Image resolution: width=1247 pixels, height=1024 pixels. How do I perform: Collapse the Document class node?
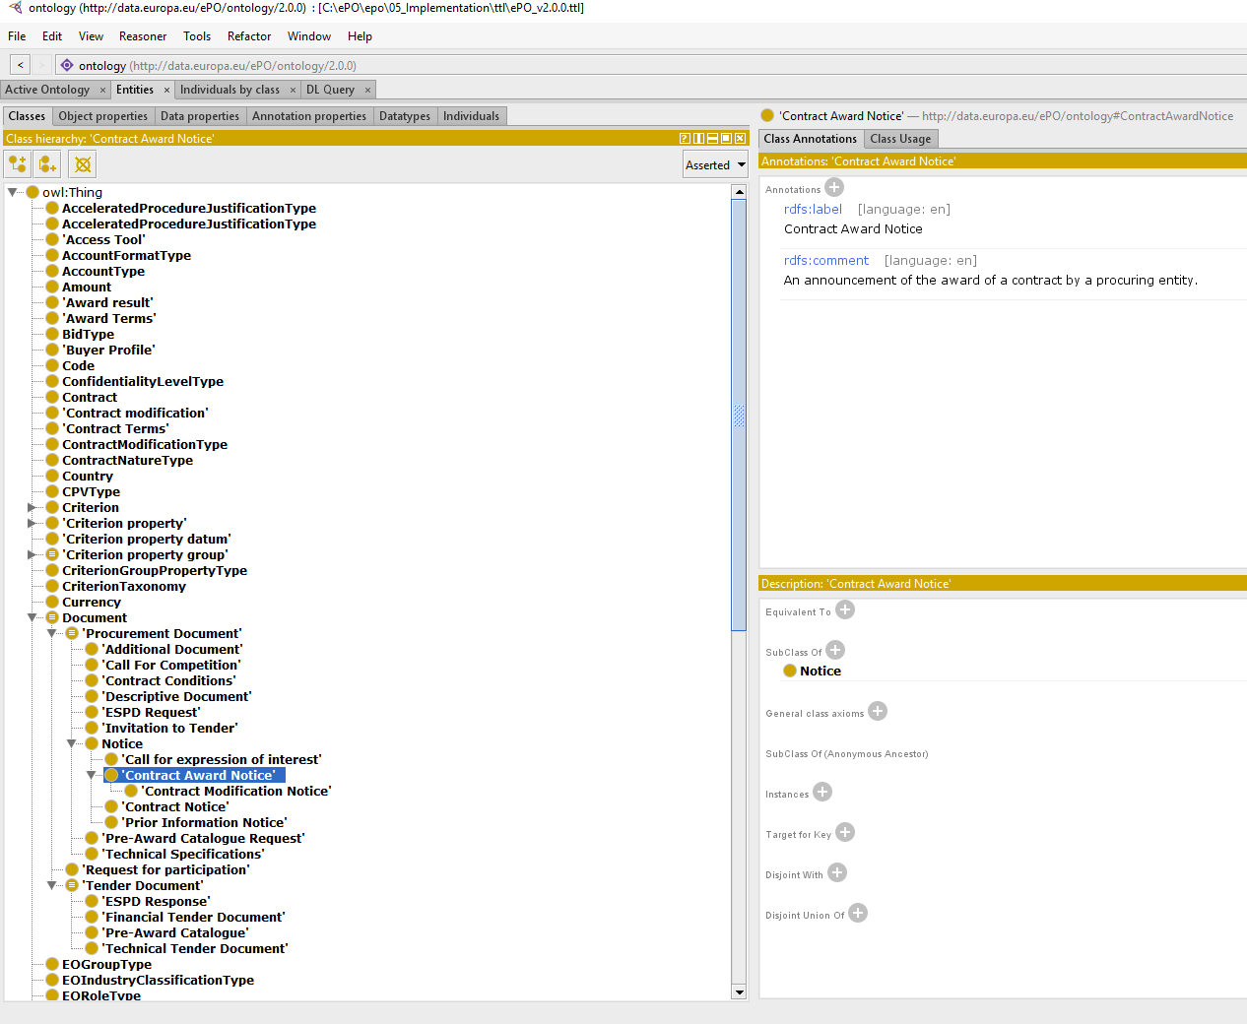32,618
